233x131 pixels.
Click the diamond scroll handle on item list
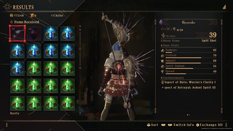click(80, 49)
